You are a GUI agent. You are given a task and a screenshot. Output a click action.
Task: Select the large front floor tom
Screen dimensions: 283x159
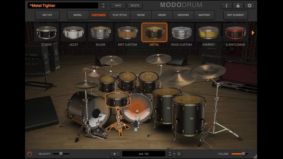click(x=189, y=115)
